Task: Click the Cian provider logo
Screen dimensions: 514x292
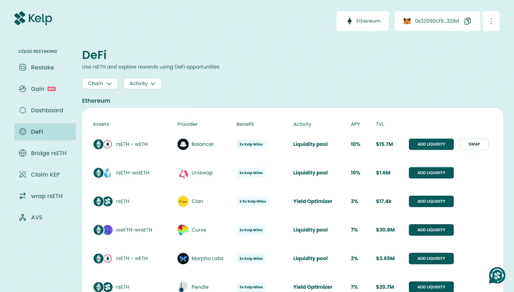Action: click(183, 201)
